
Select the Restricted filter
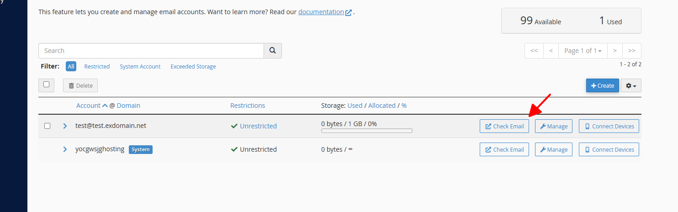[97, 67]
